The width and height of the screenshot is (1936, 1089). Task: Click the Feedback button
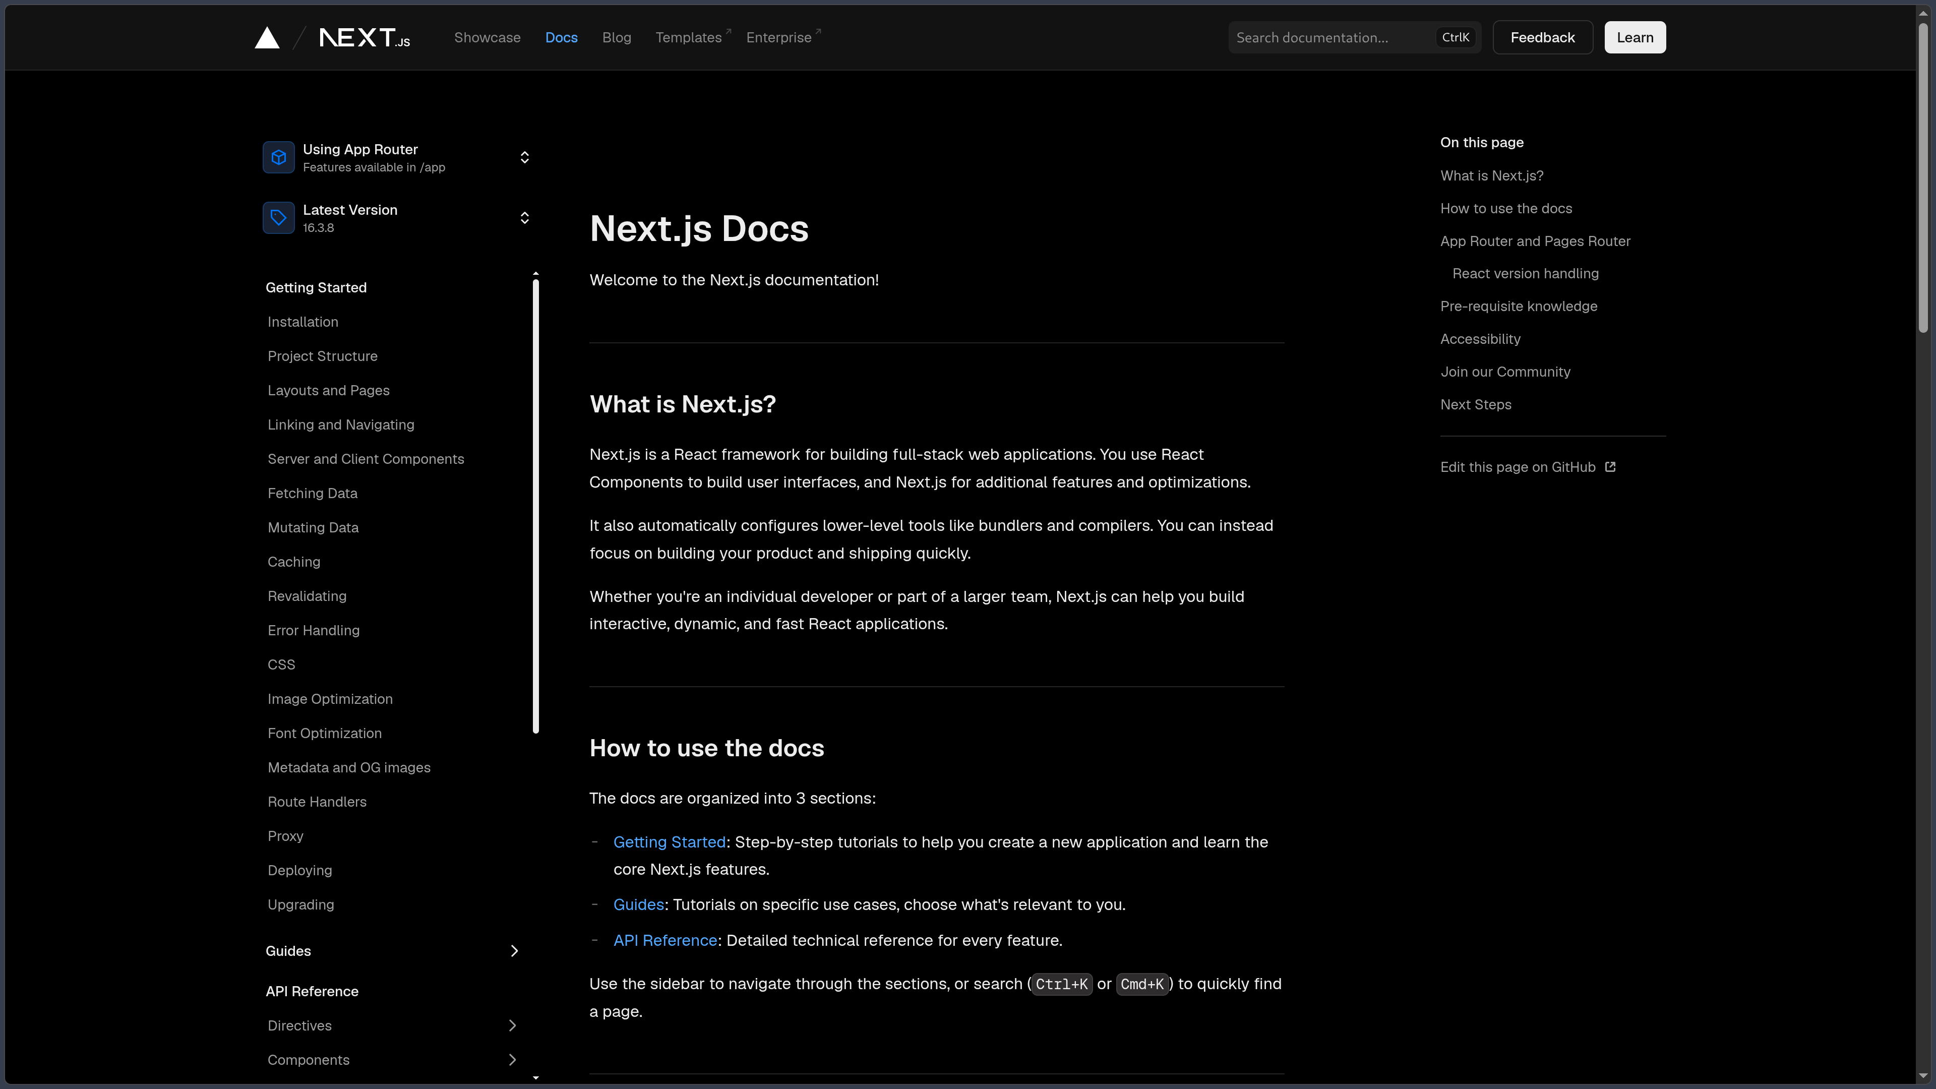coord(1542,38)
